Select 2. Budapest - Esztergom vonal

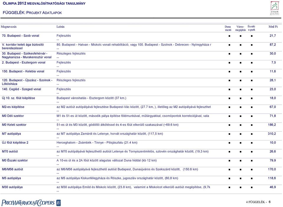click(24, 62)
